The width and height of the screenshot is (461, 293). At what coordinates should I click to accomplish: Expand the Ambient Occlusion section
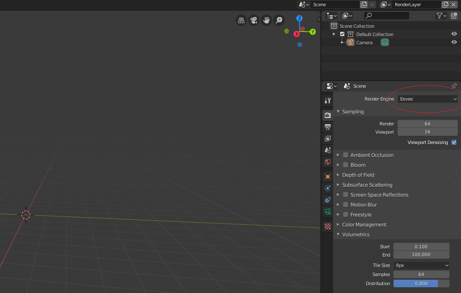338,155
